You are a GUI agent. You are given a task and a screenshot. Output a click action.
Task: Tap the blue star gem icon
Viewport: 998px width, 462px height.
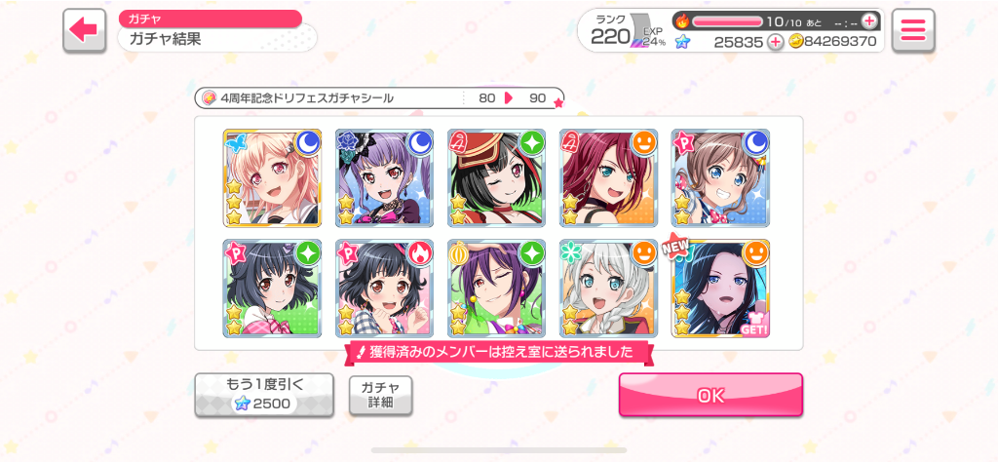(682, 42)
